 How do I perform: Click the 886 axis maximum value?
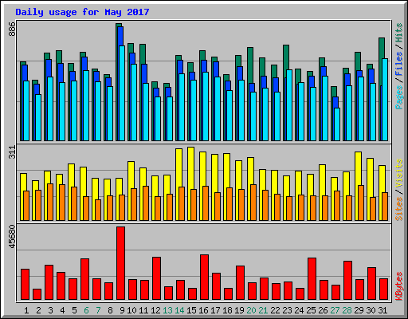(x=12, y=30)
